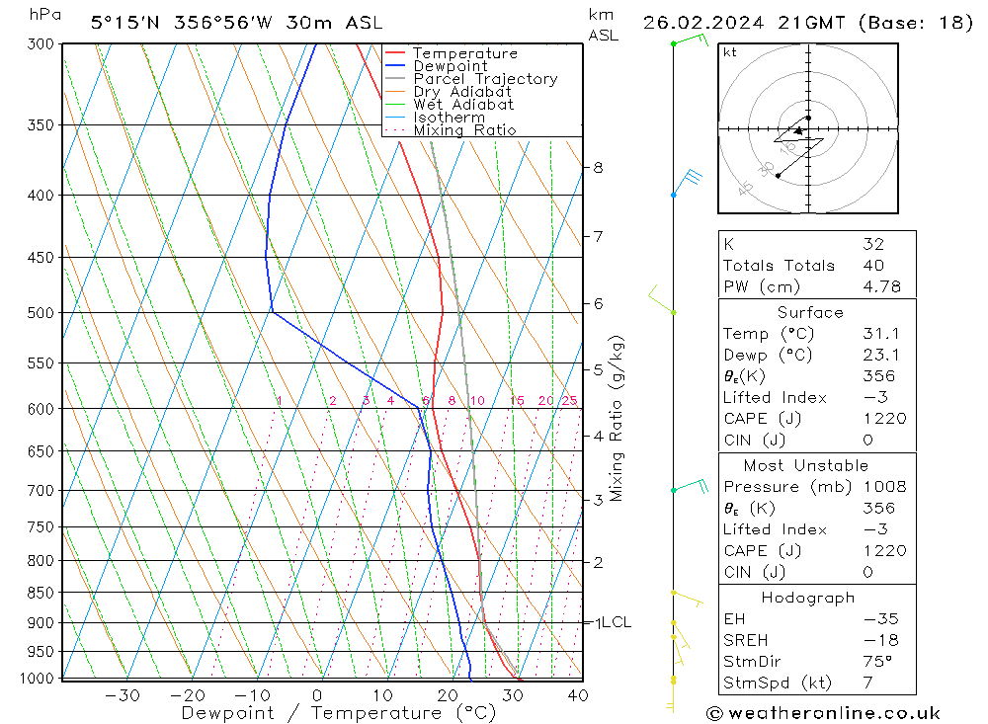Click the mixing ratio line label 1
The height and width of the screenshot is (724, 988).
pos(280,401)
